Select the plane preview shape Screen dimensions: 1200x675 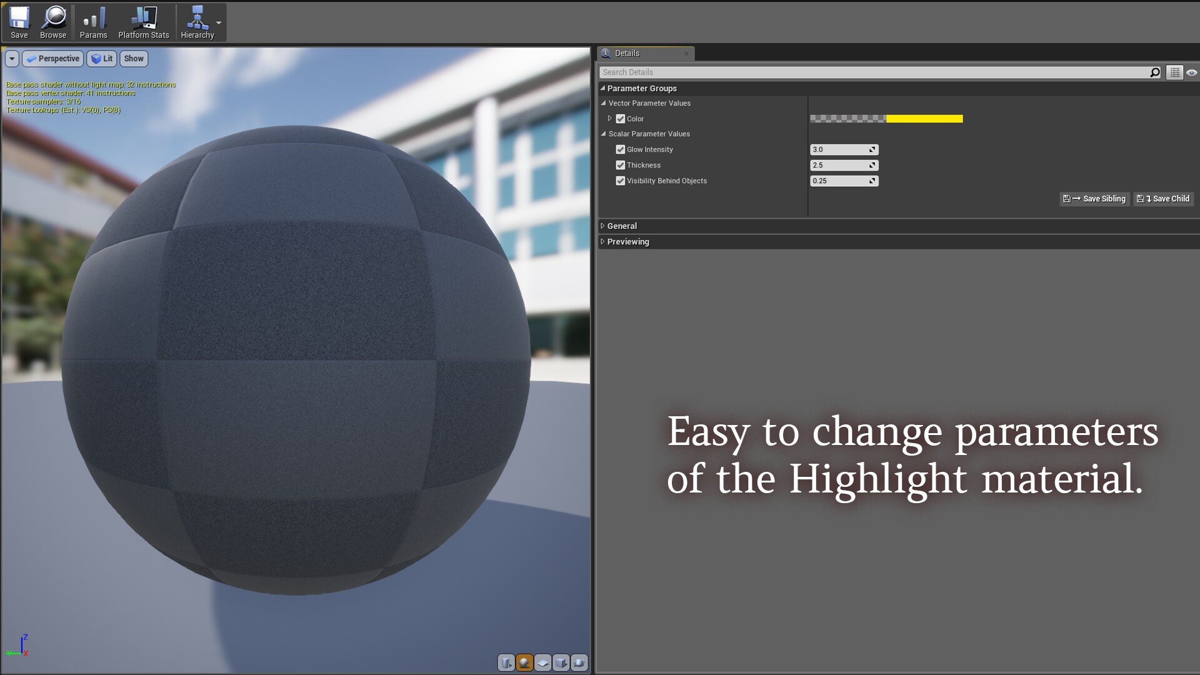coord(542,662)
